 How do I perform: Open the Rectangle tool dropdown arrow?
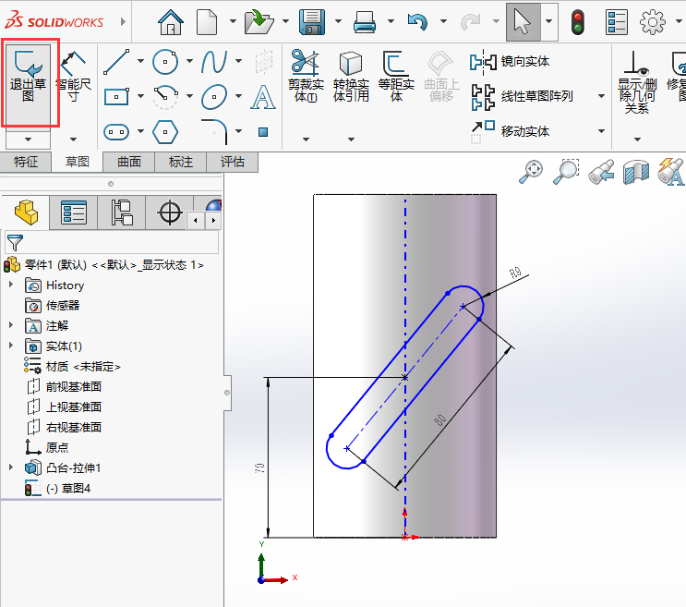[140, 96]
